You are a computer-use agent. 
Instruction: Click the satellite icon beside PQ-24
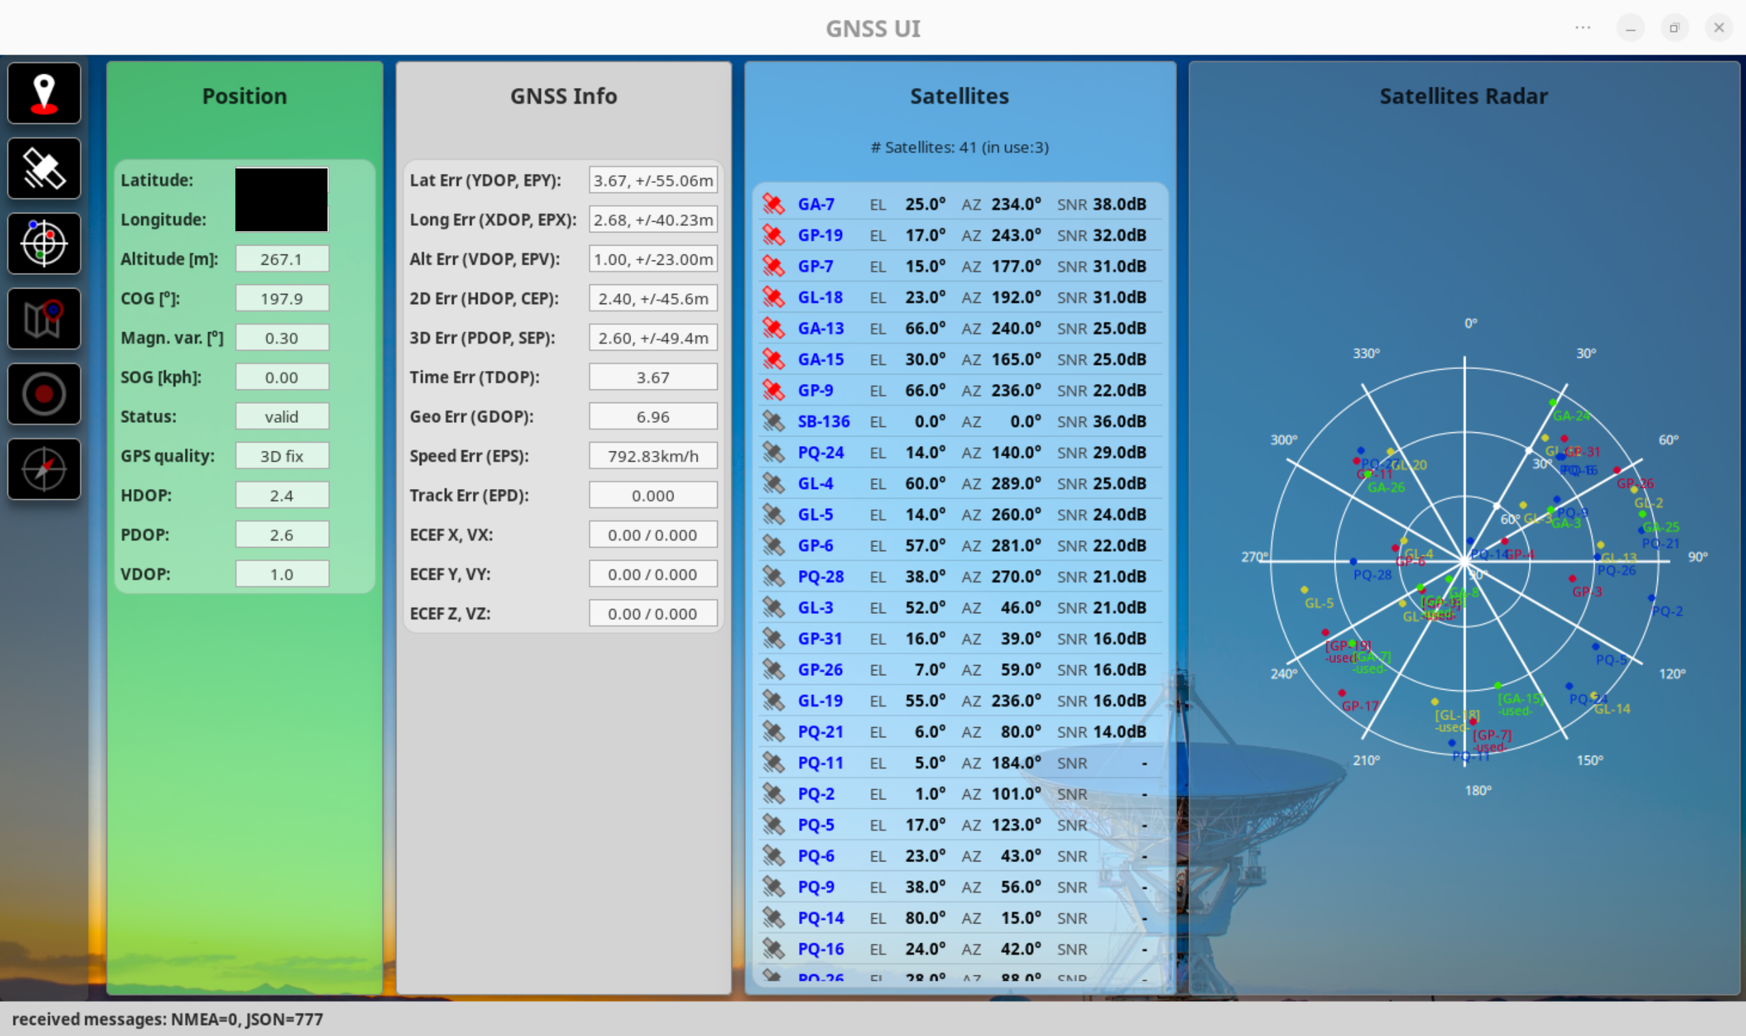(773, 452)
